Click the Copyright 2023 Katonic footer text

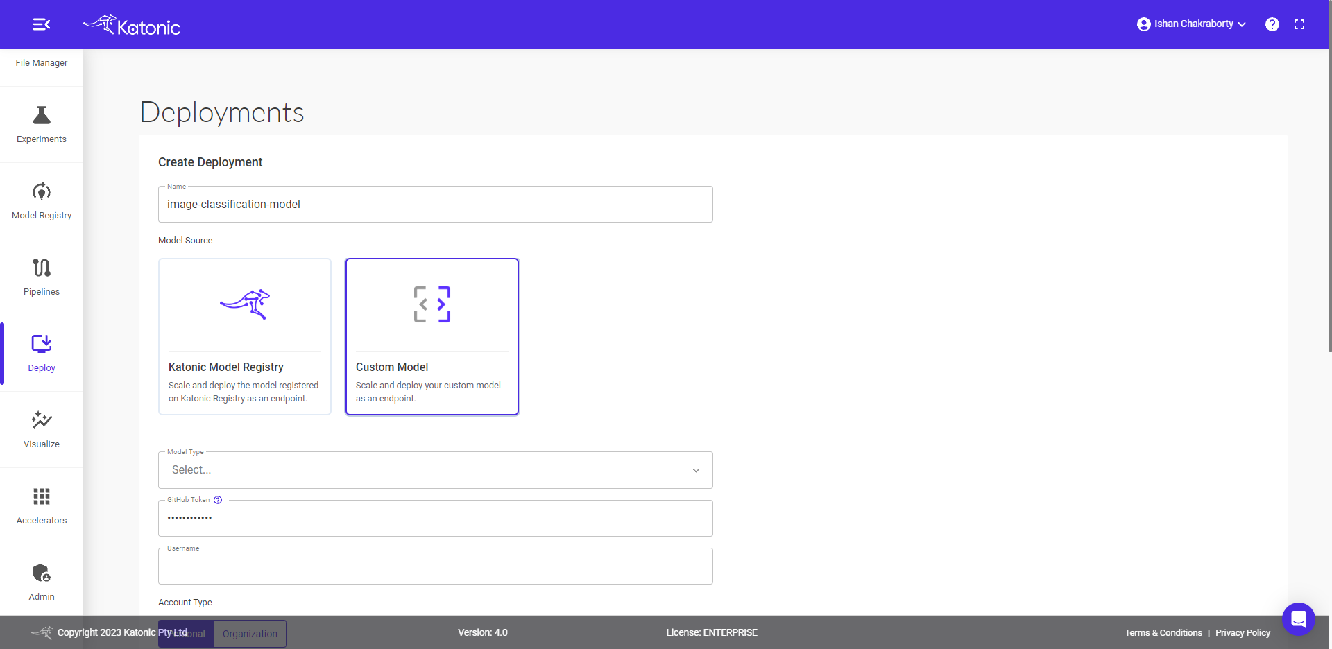click(x=122, y=632)
